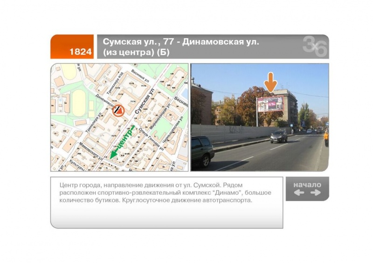Click the orange down arrow in the photo
This screenshot has height=263, width=373.
[x=270, y=82]
